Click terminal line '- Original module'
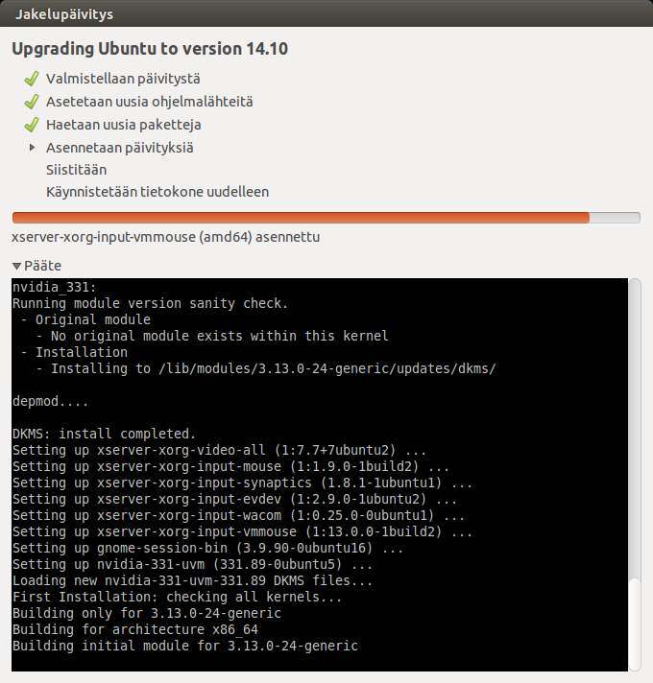This screenshot has height=683, width=653. point(85,319)
